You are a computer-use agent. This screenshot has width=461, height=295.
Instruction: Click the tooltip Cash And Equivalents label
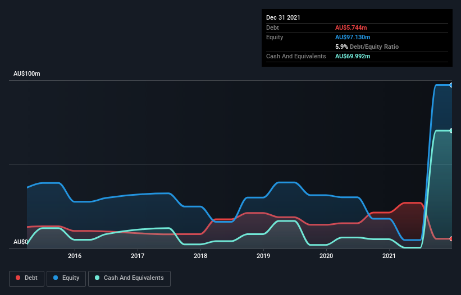296,56
